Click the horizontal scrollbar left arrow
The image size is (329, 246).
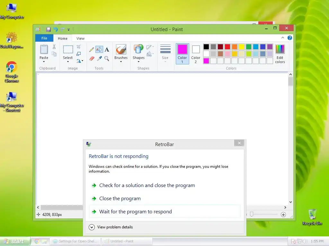click(38, 207)
